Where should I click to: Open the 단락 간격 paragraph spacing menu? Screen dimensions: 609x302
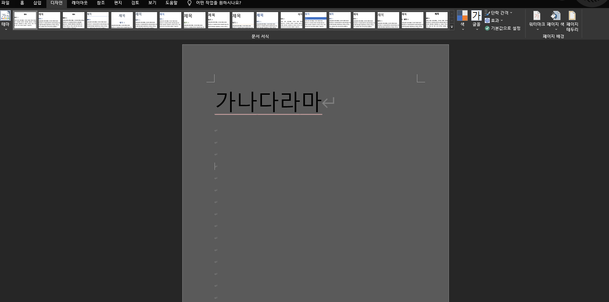point(498,13)
